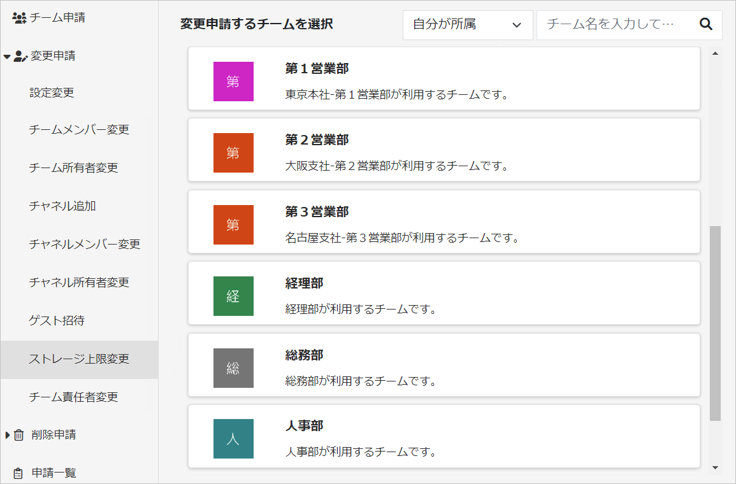Image resolution: width=736 pixels, height=484 pixels.
Task: Click the scrollbar down arrow
Action: [x=715, y=467]
